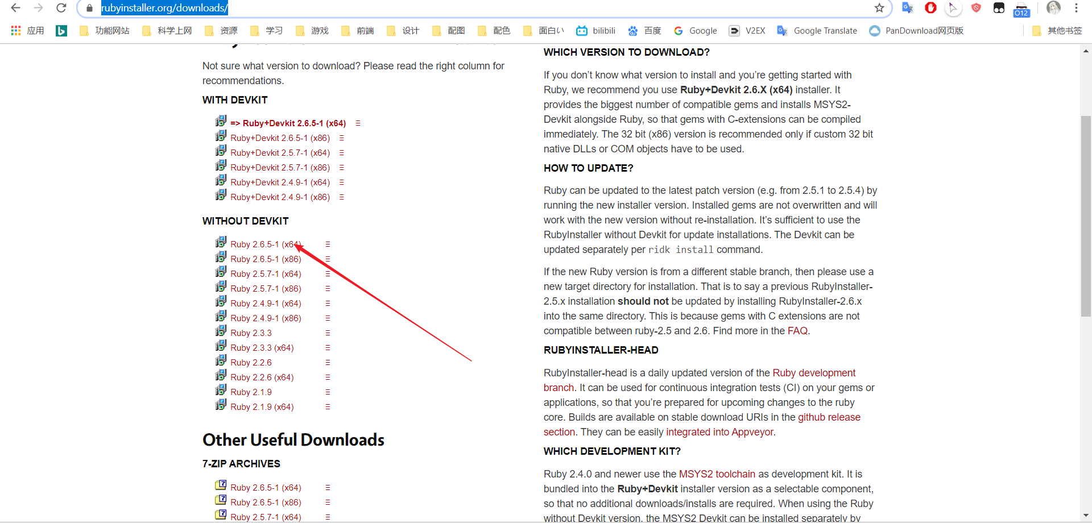The width and height of the screenshot is (1092, 523).
Task: Open the 前端 bookmark folder
Action: (x=358, y=31)
